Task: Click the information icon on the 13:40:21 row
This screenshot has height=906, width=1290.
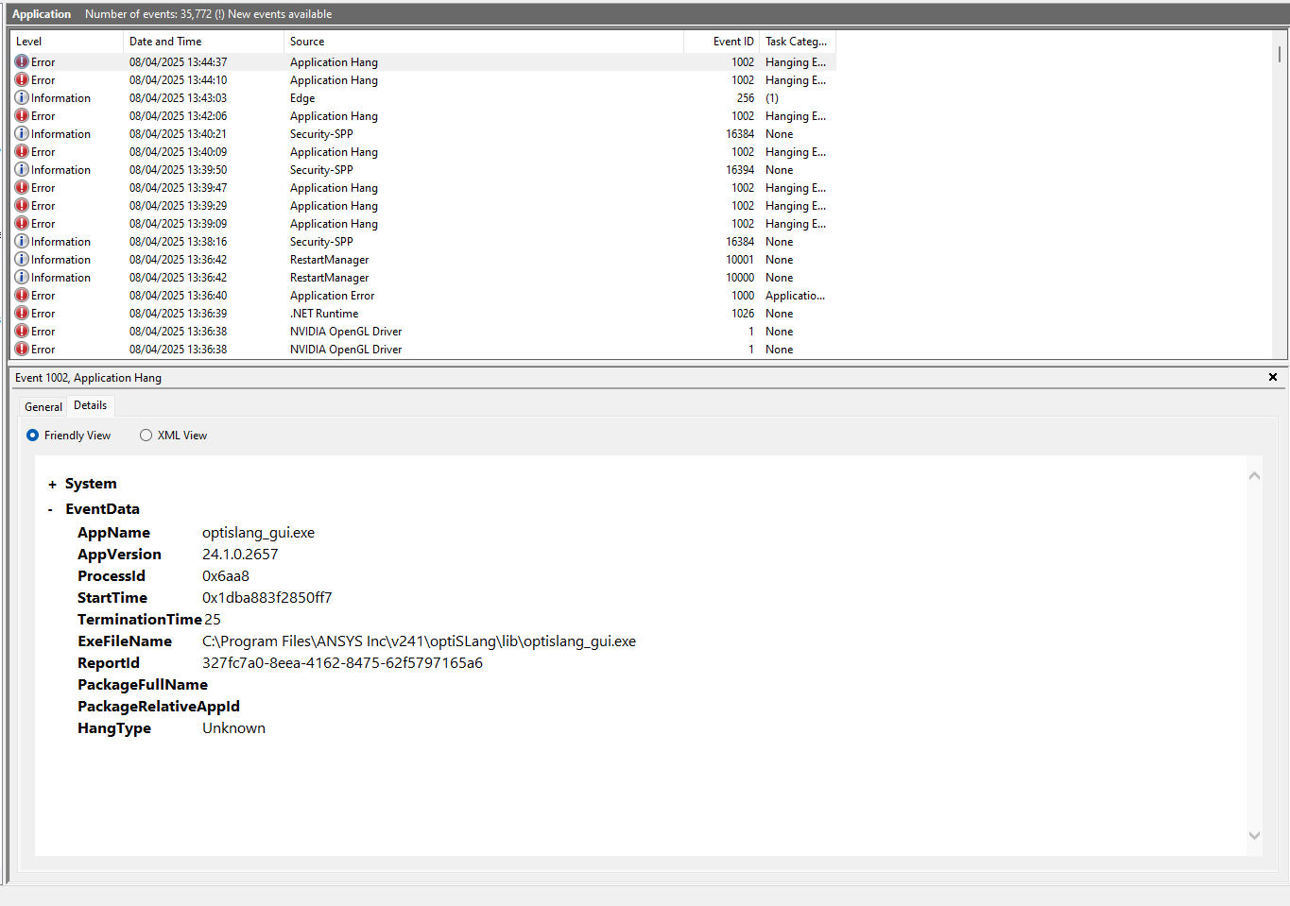Action: click(x=22, y=133)
